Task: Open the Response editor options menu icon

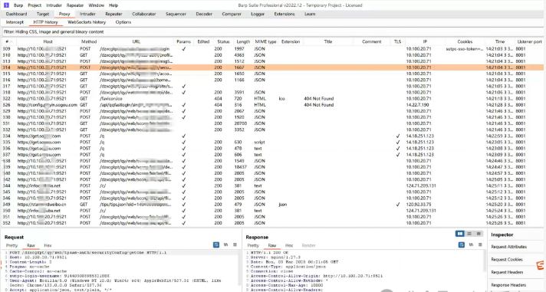Action: point(480,245)
